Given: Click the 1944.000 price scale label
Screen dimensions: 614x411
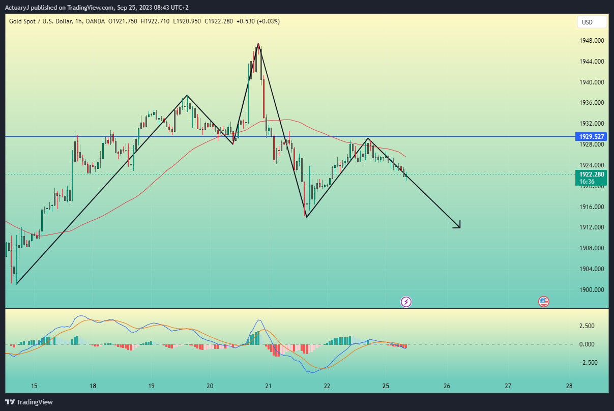Looking at the screenshot, I should click(x=592, y=62).
